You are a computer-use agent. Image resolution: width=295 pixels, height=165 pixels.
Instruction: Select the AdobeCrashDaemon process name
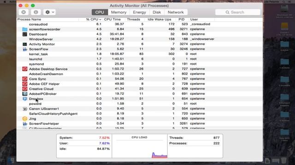46,74
